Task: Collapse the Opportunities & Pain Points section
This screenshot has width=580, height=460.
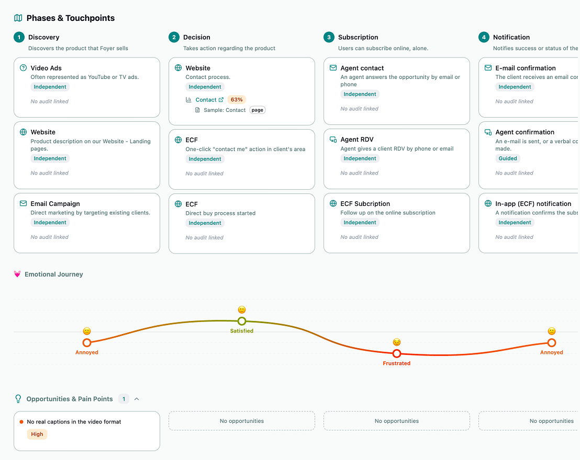Action: (137, 399)
